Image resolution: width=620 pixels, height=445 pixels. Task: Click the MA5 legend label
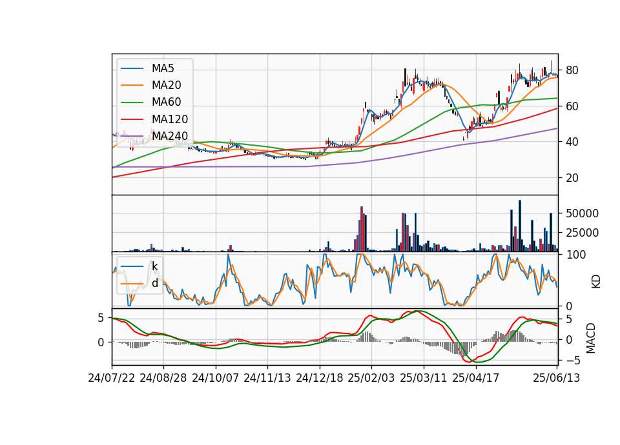tap(163, 68)
